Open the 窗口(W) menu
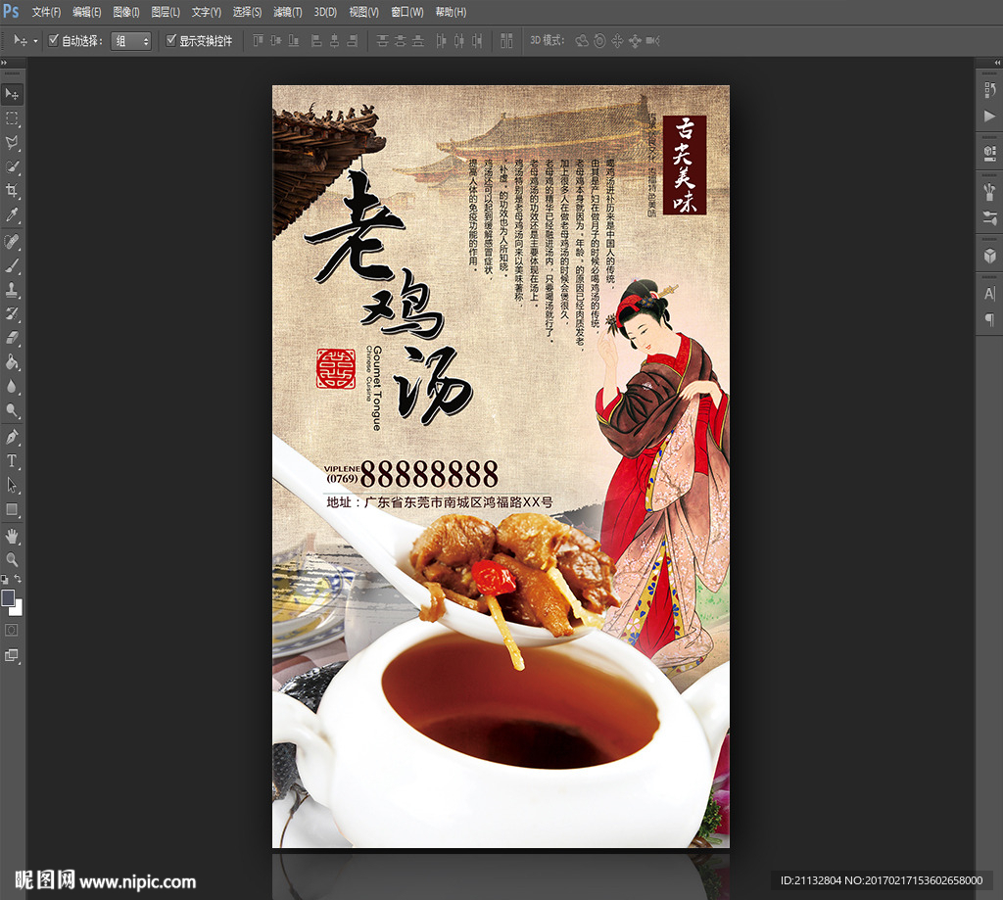The width and height of the screenshot is (1003, 900). (x=406, y=12)
